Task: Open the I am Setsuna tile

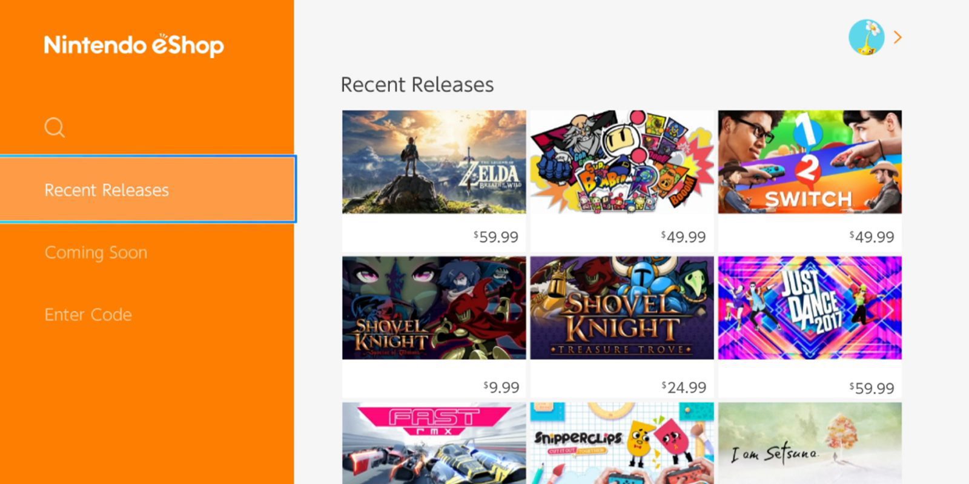Action: tap(810, 445)
